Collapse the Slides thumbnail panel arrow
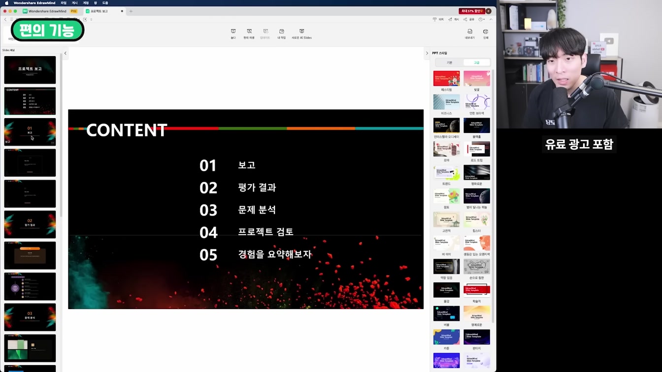 65,53
